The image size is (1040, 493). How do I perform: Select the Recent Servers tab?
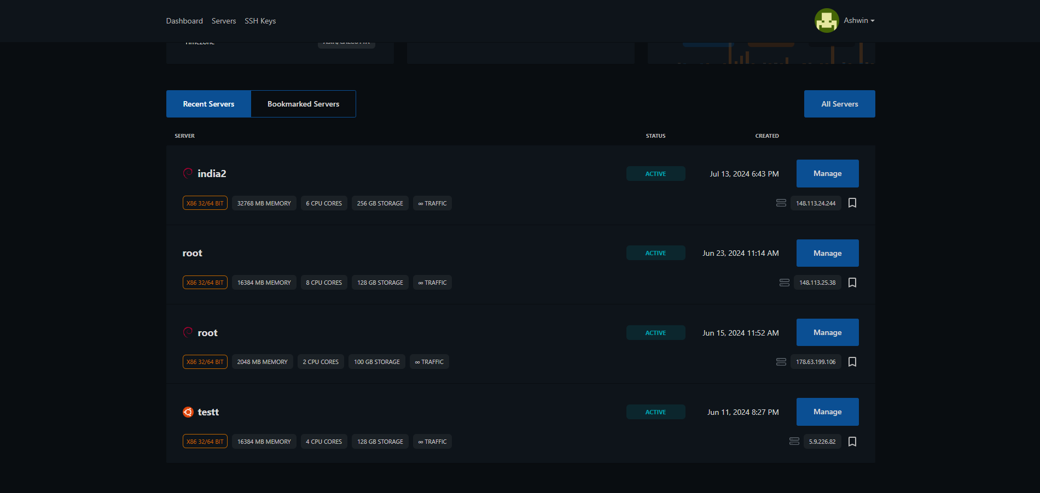click(208, 104)
